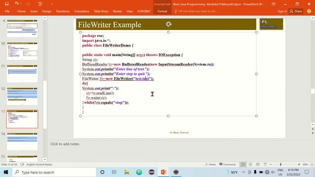Open the Insert ribbon tab
Screen dimensions: 315x177
[x=34, y=11]
